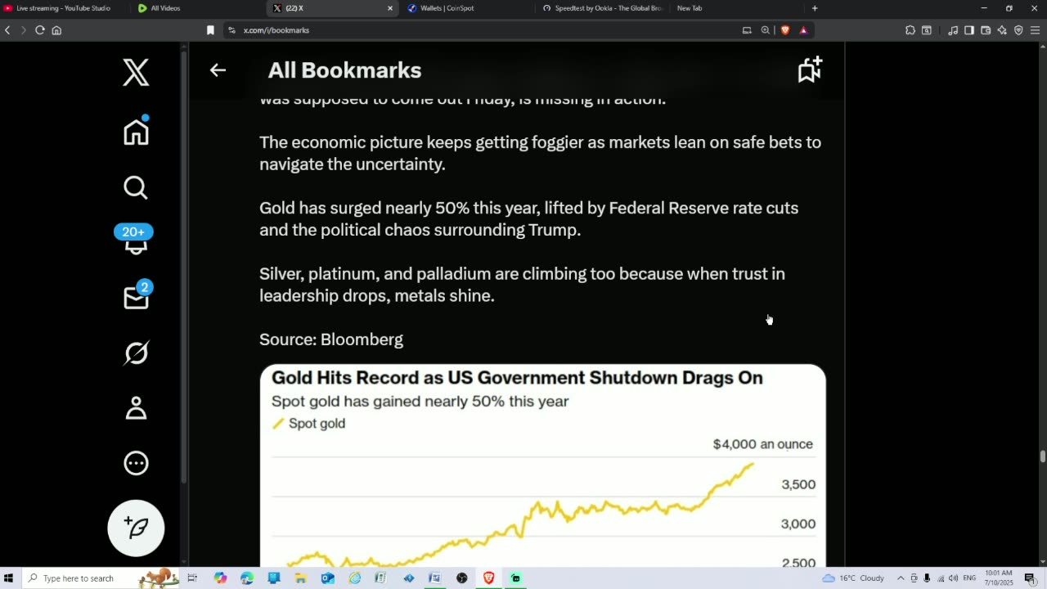This screenshot has width=1047, height=589.
Task: Open Messages envelope icon
Action: pyautogui.click(x=137, y=297)
